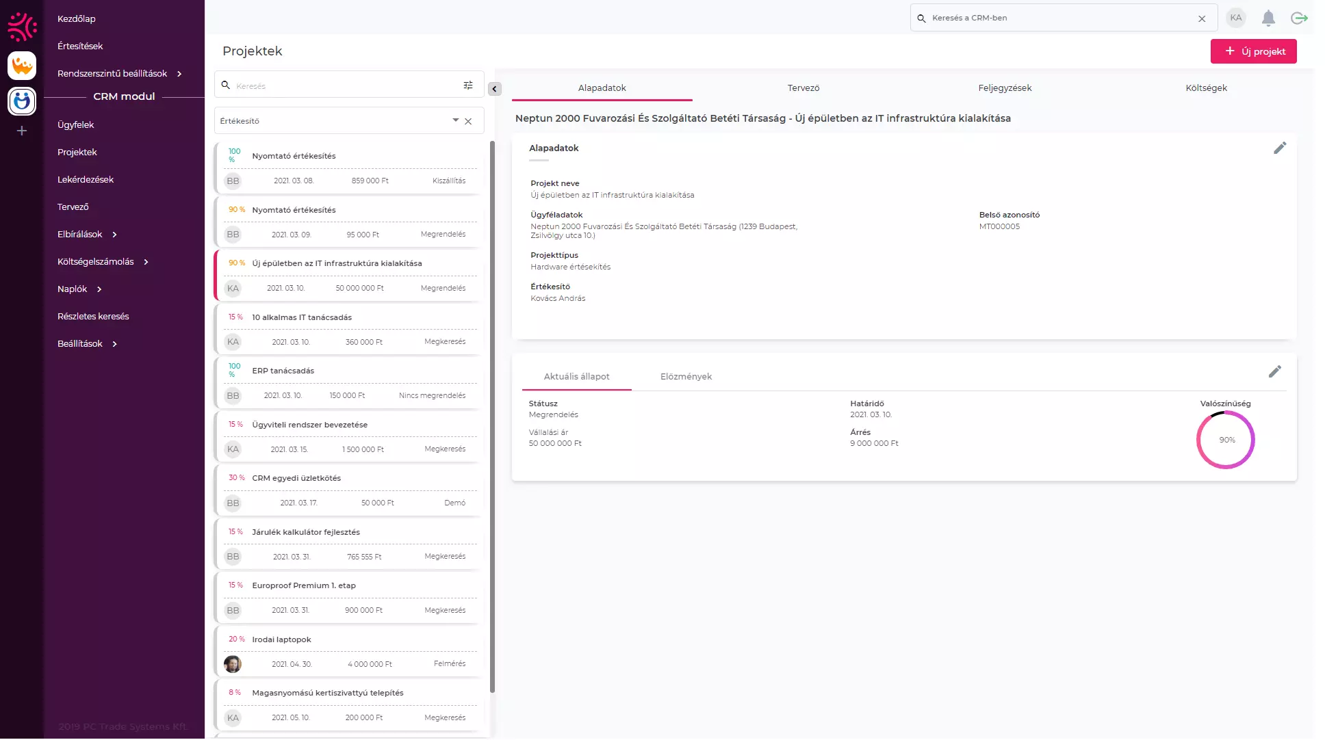
Task: Click the notifications bell icon
Action: 1268,18
